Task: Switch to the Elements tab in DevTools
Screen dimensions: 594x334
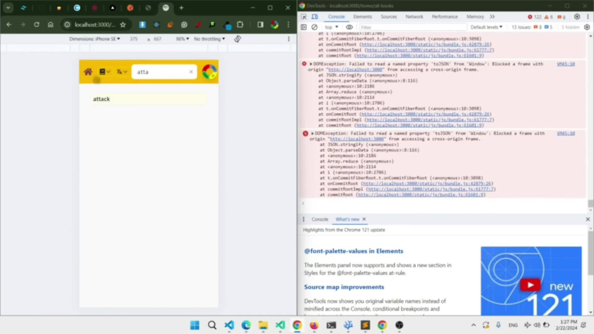Action: tap(362, 17)
